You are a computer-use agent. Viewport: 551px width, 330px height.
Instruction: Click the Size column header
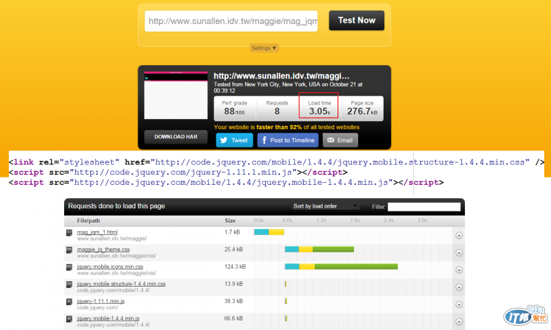tap(230, 221)
